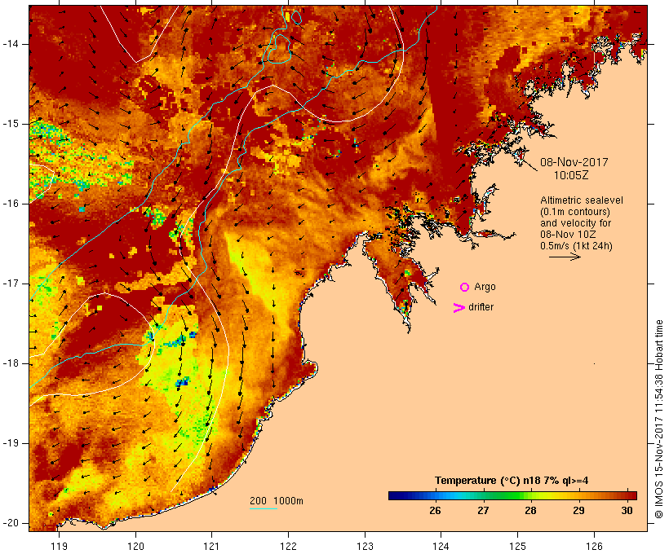Click longitude axis label 126
The width and height of the screenshot is (669, 554).
tap(594, 546)
